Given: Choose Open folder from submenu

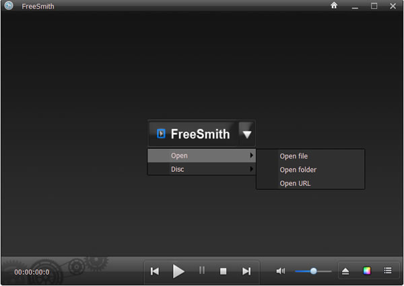Looking at the screenshot, I should [x=310, y=170].
